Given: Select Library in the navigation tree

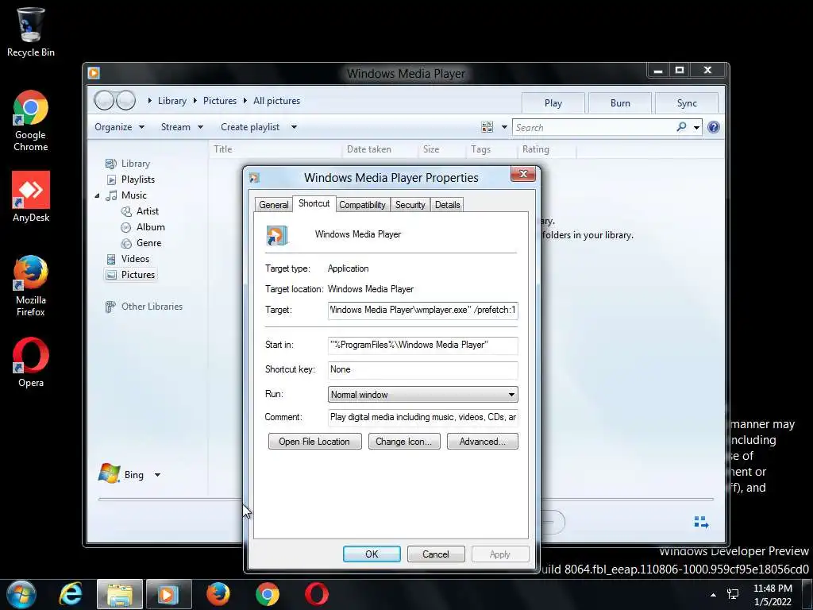Looking at the screenshot, I should 135,164.
